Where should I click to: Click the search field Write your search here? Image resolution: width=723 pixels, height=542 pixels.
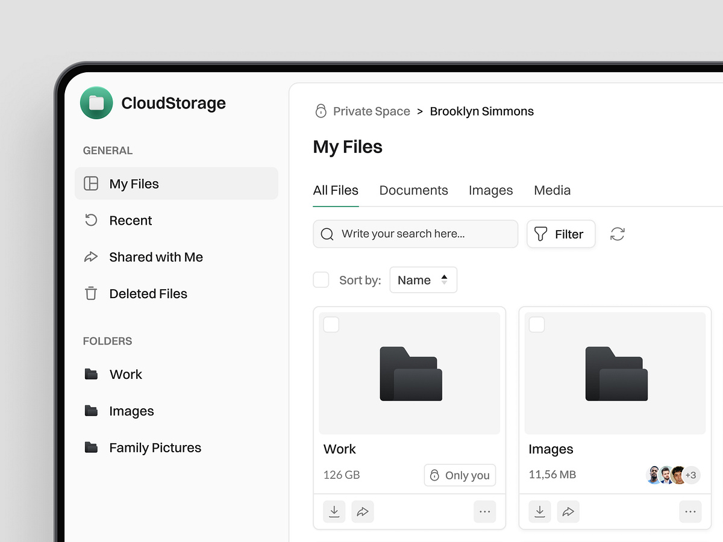tap(415, 234)
